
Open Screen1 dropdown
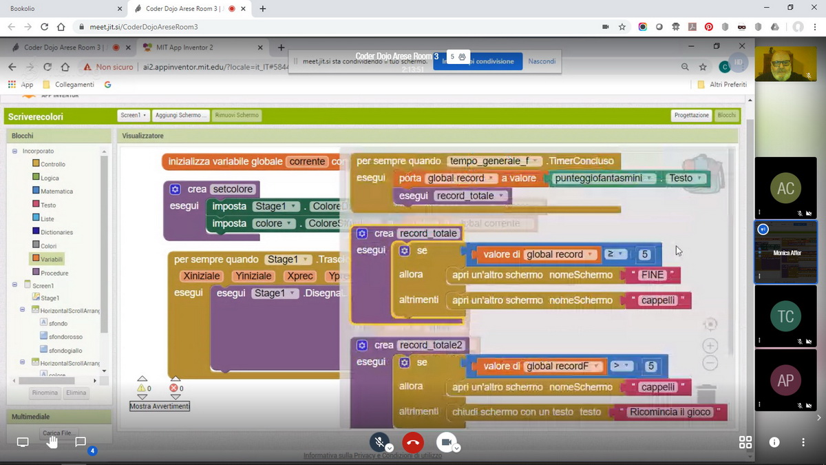134,115
